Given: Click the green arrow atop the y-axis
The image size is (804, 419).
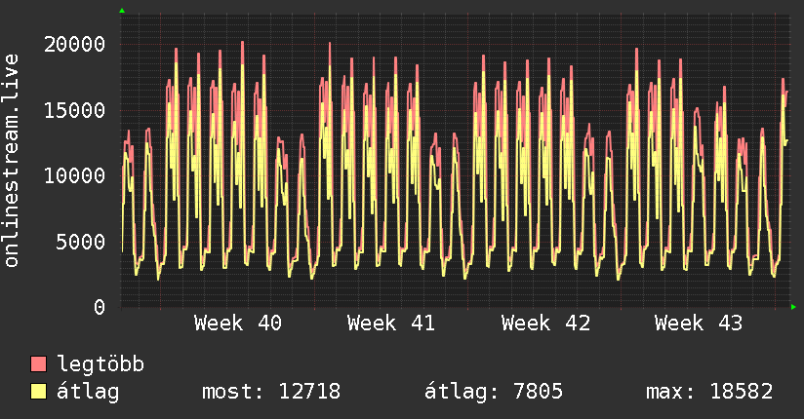Looking at the screenshot, I should [122, 11].
